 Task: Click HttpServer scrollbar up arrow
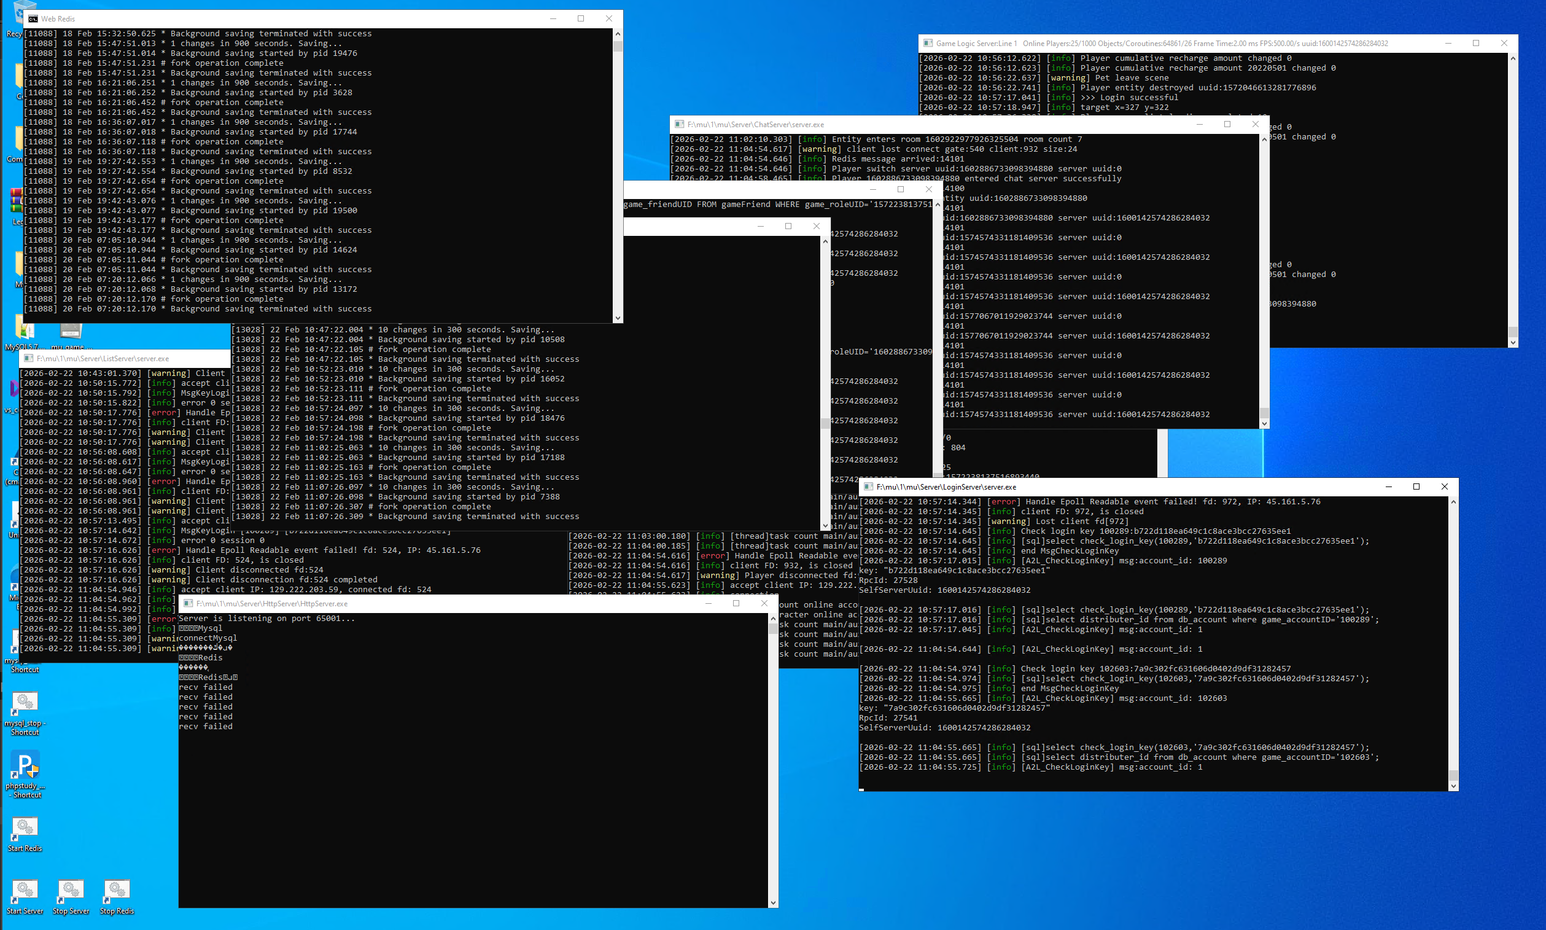click(x=773, y=618)
